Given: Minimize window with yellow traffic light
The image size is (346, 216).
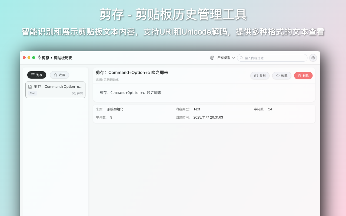Looking at the screenshot, I should click(29, 58).
